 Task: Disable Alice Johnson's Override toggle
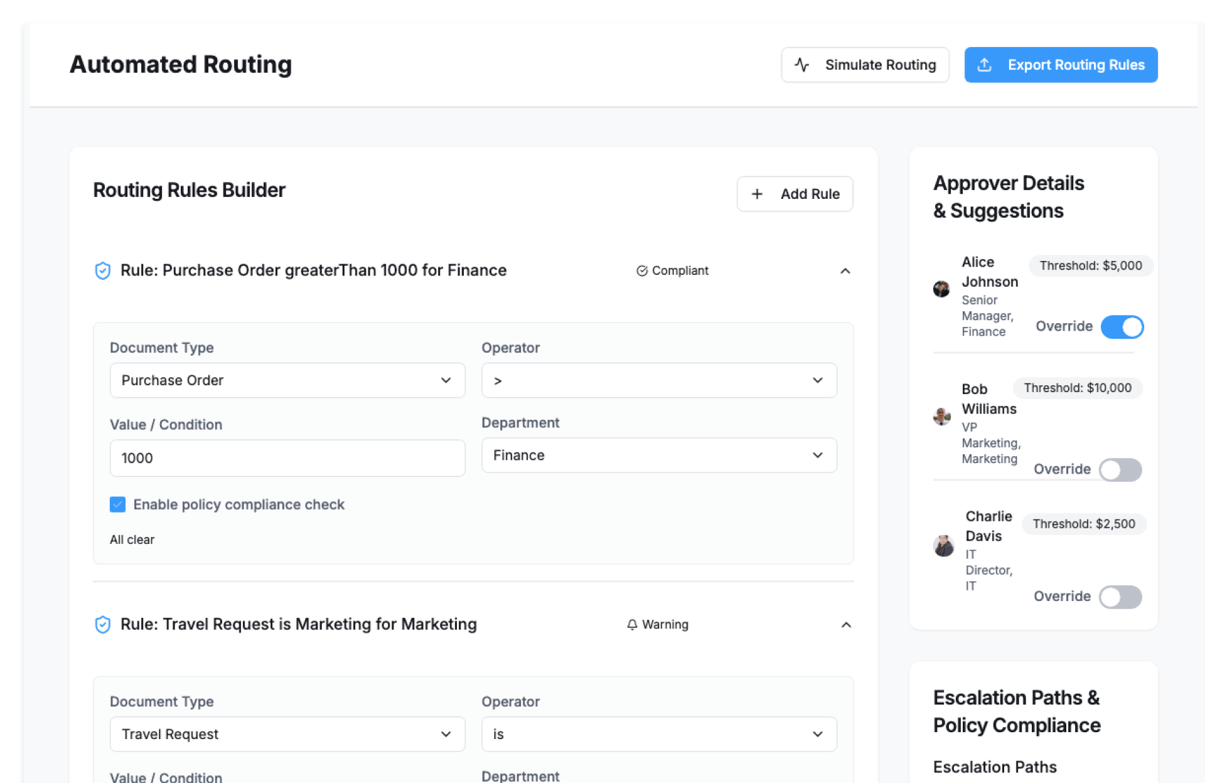click(1122, 327)
